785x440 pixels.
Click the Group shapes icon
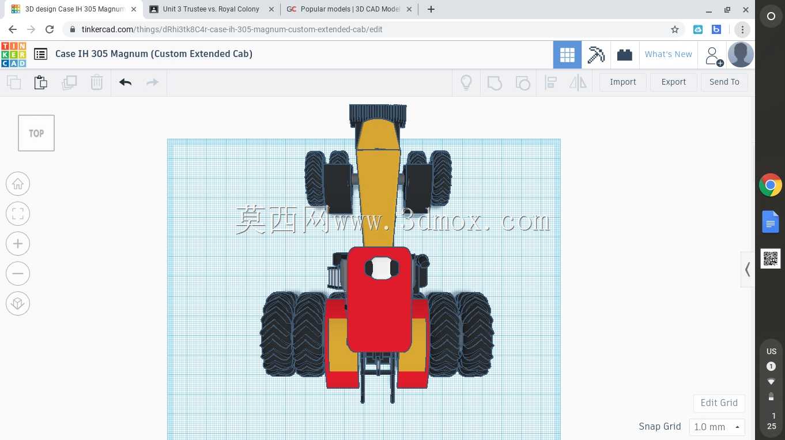click(x=495, y=82)
